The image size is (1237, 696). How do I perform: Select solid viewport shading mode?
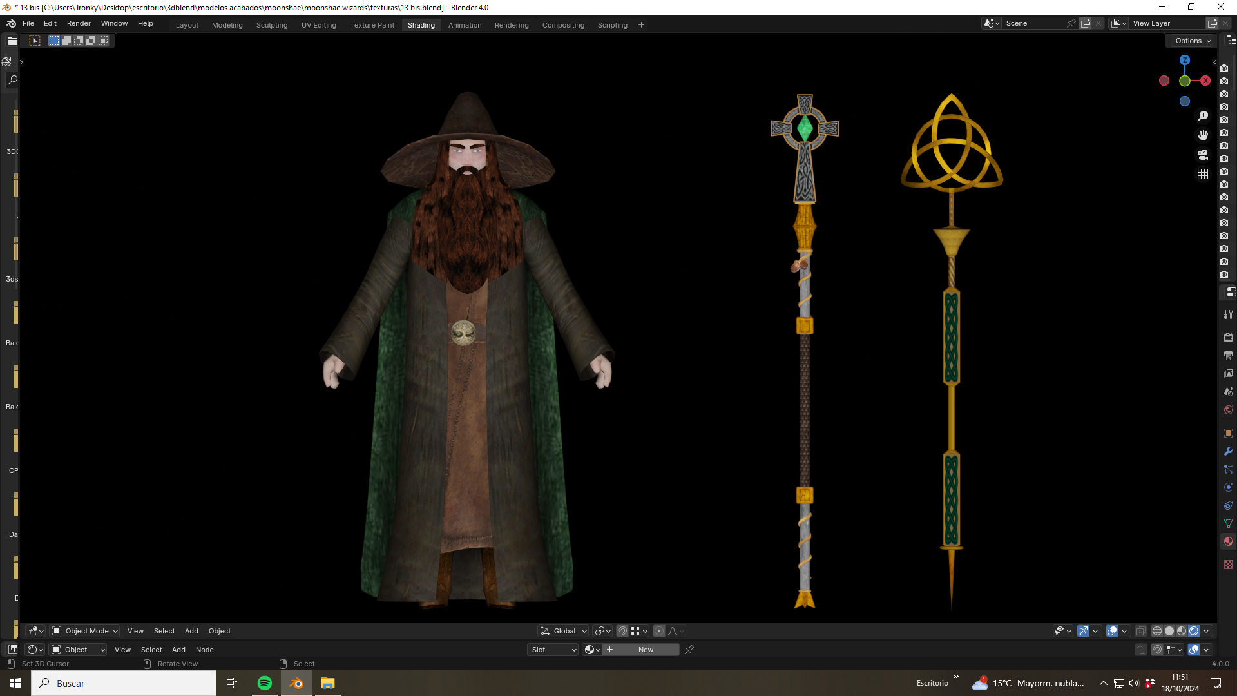pos(1169,631)
